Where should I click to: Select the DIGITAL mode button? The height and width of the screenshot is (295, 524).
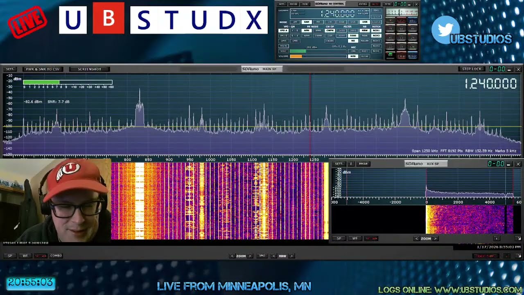tap(376, 22)
